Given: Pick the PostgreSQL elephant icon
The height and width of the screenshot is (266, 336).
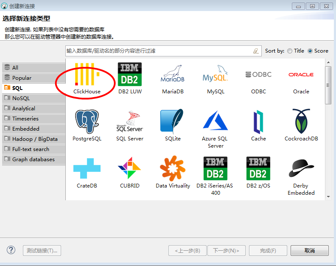Looking at the screenshot, I should pos(87,121).
